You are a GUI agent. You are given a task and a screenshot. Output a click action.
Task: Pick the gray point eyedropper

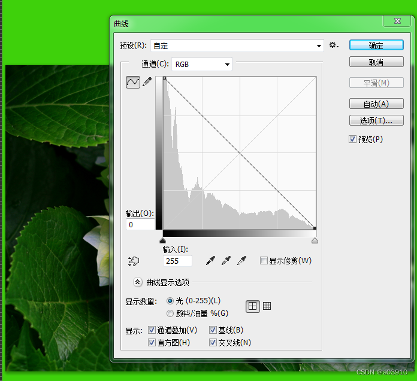point(226,260)
